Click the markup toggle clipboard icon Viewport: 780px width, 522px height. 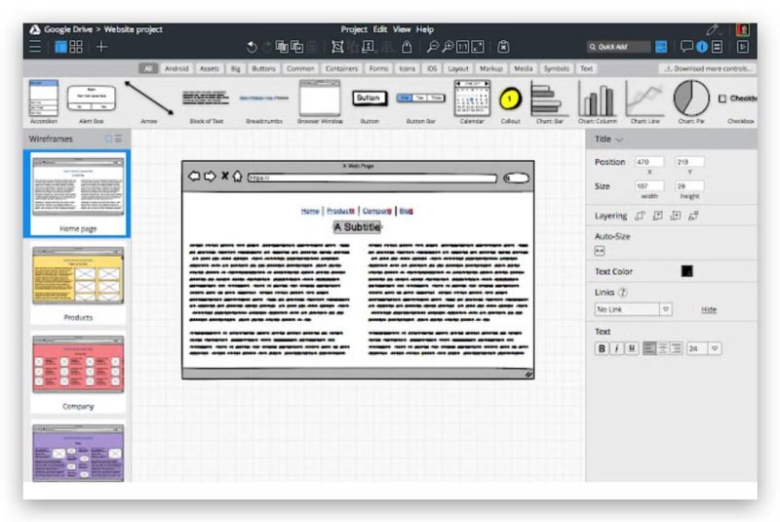(x=503, y=47)
